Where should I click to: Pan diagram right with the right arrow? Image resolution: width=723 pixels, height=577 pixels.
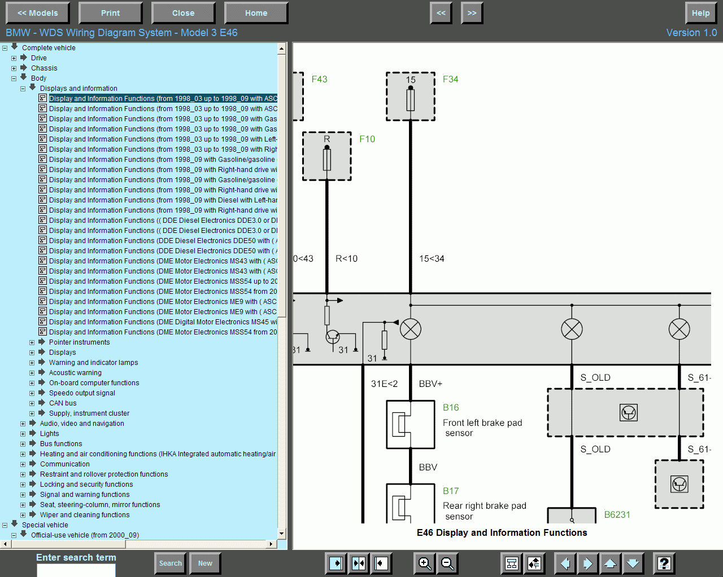pos(587,563)
